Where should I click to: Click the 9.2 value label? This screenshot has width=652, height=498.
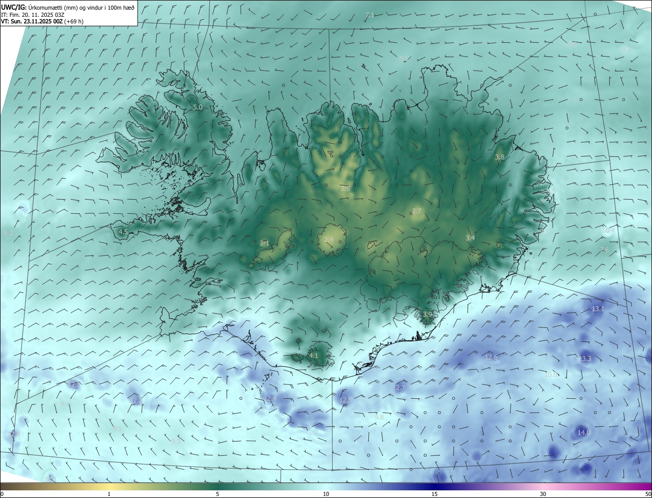[626, 49]
